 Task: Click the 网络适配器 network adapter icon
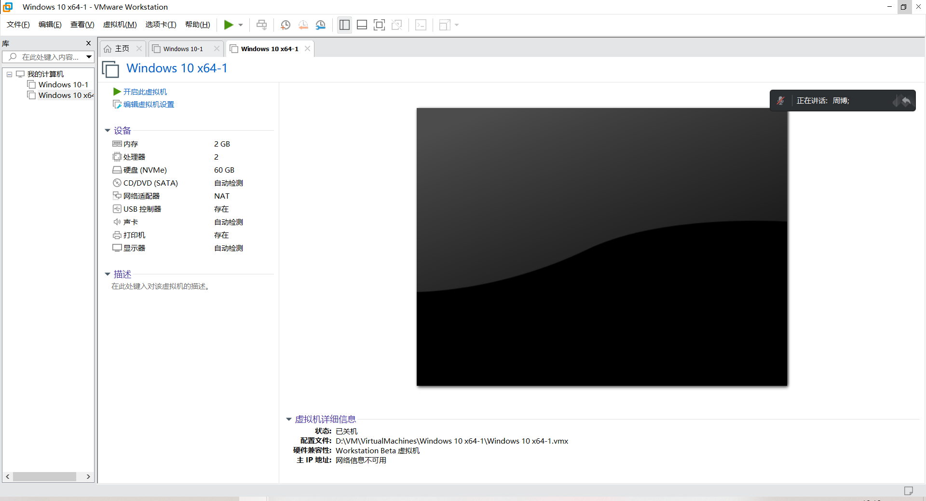(117, 196)
